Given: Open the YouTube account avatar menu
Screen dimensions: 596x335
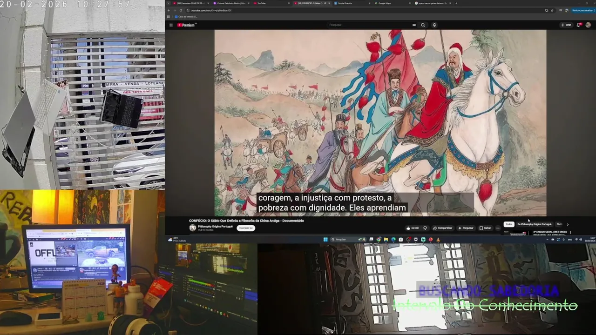Looking at the screenshot, I should pos(588,25).
